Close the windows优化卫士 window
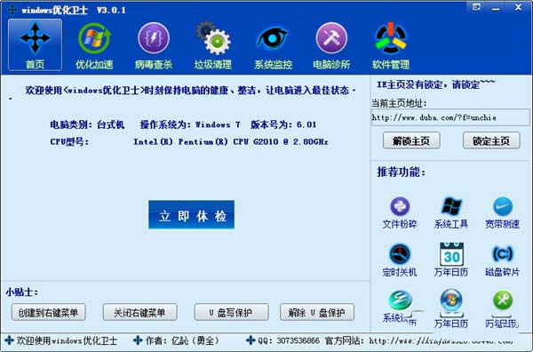The height and width of the screenshot is (352, 533). (519, 7)
